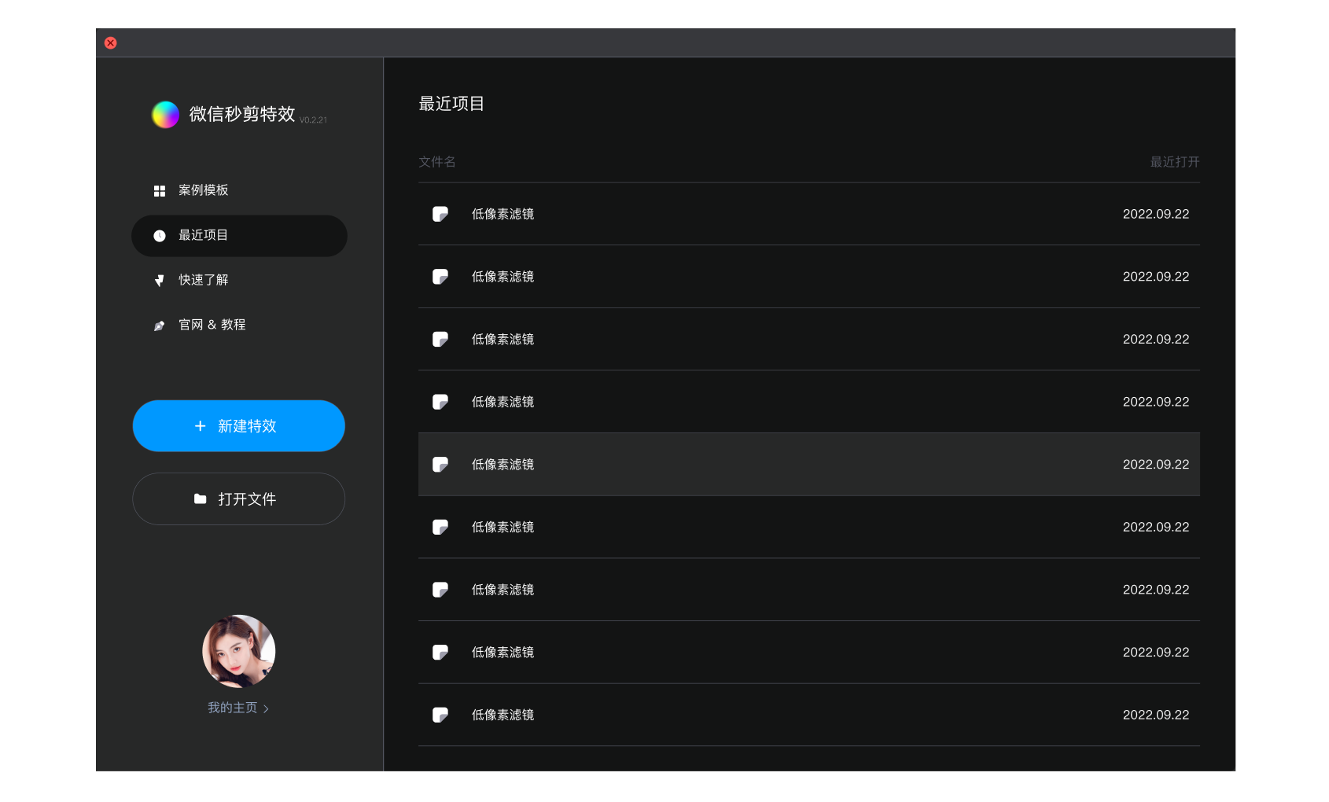Click the chevron next to 我的主页
1329x802 pixels.
coord(266,709)
